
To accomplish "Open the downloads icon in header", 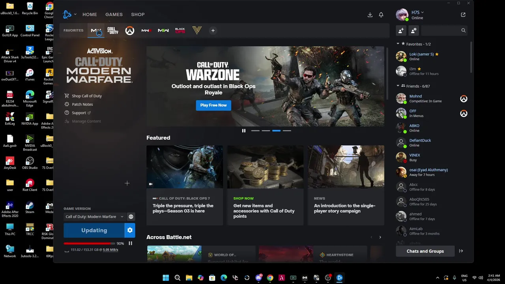I will (x=370, y=15).
